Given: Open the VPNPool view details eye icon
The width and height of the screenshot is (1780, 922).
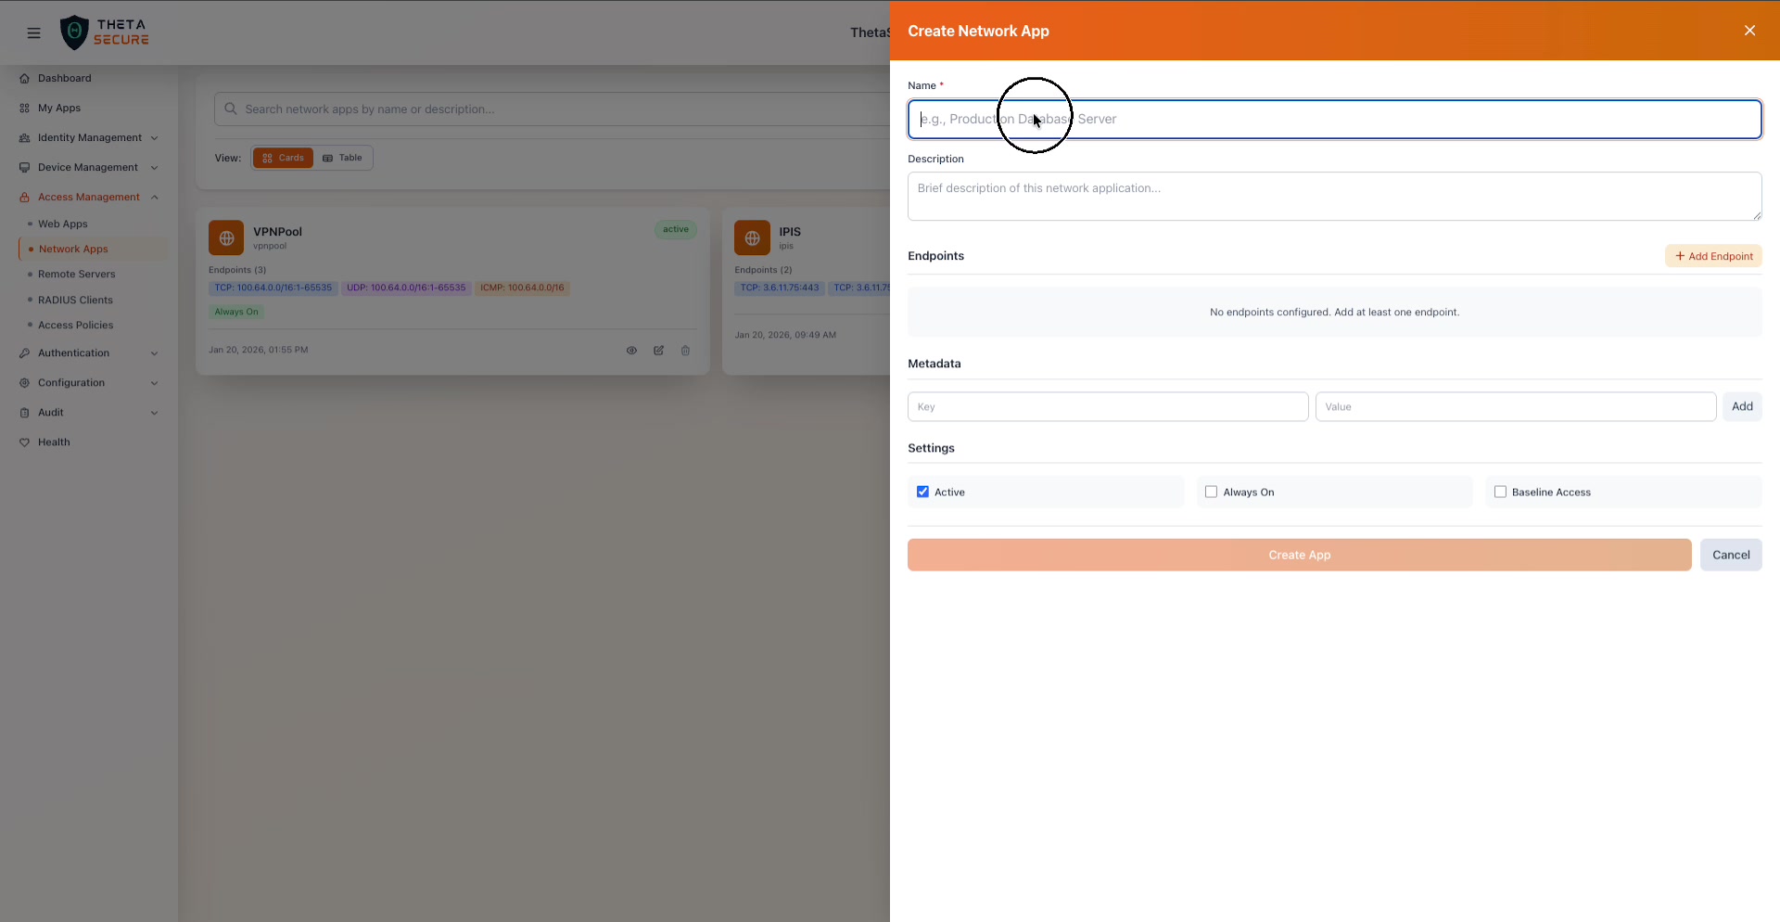Looking at the screenshot, I should pos(631,351).
